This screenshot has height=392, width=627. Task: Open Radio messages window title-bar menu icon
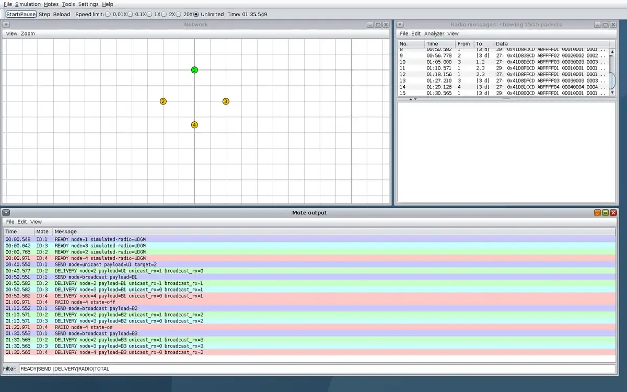pyautogui.click(x=400, y=25)
